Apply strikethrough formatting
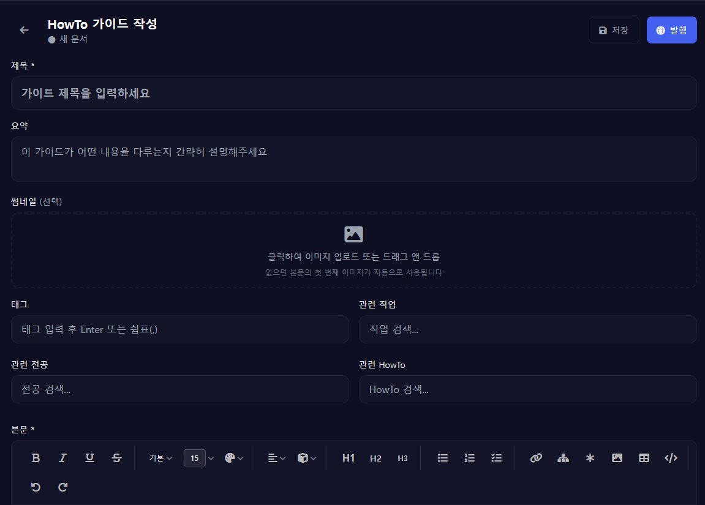Viewport: 705px width, 505px height. [116, 458]
